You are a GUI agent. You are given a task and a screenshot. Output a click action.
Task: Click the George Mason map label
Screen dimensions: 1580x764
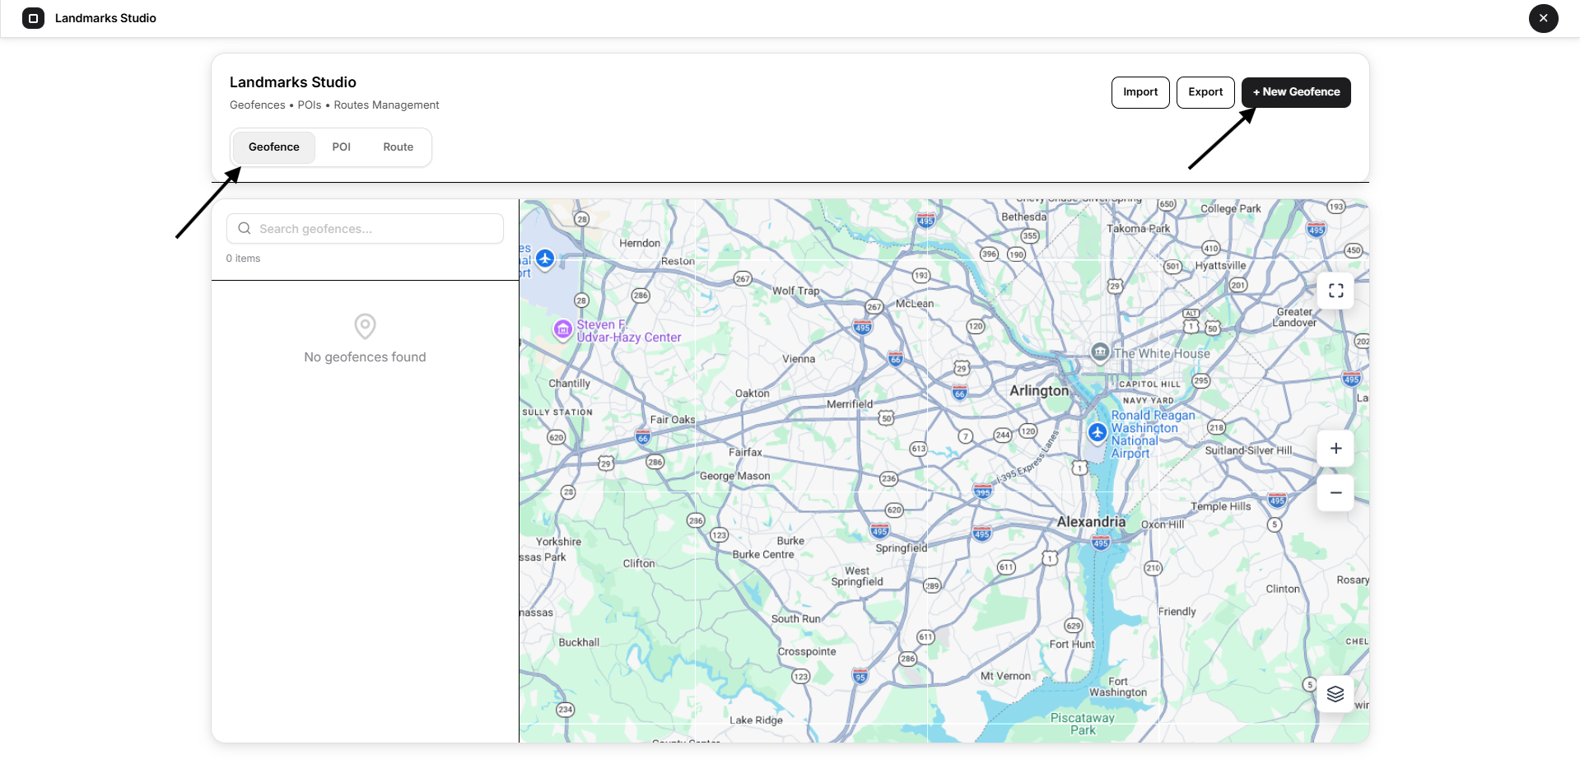point(734,477)
